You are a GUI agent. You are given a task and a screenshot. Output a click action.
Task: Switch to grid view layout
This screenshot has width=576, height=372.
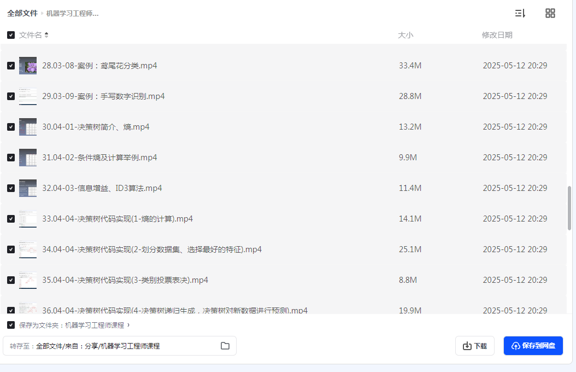click(550, 13)
